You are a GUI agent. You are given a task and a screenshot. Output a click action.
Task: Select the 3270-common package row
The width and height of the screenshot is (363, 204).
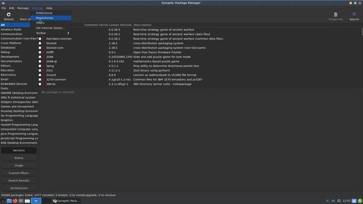pos(200,79)
